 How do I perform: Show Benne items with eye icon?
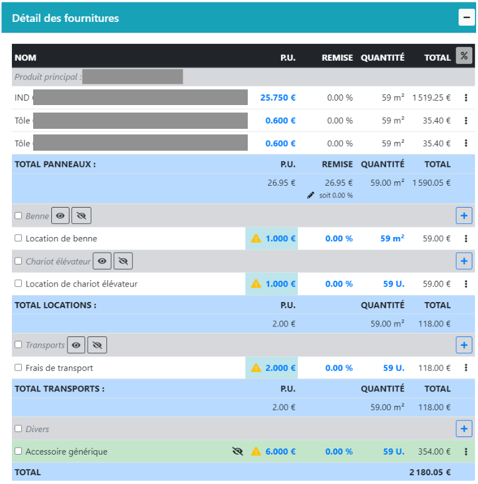[61, 216]
